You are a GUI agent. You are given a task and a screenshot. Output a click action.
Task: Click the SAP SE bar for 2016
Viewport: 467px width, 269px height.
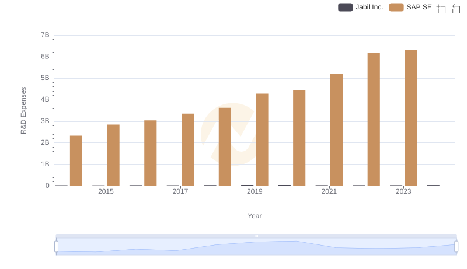click(151, 153)
